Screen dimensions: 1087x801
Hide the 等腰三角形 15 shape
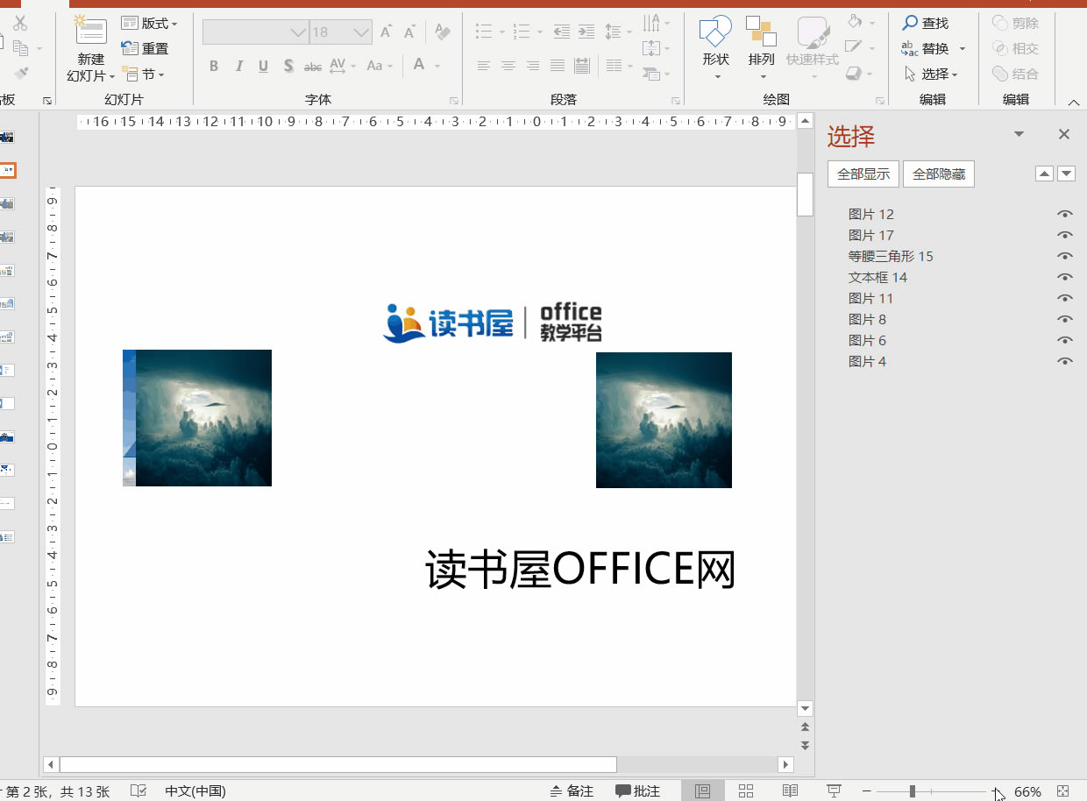point(1063,255)
